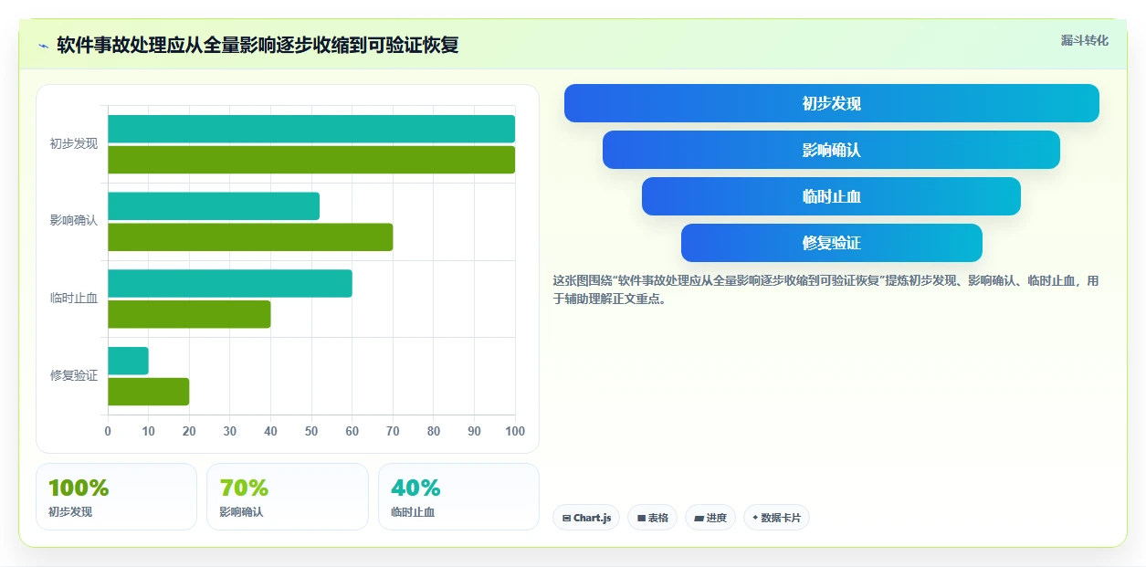
Task: Click the x-axis tick label 90
Action: coord(474,432)
